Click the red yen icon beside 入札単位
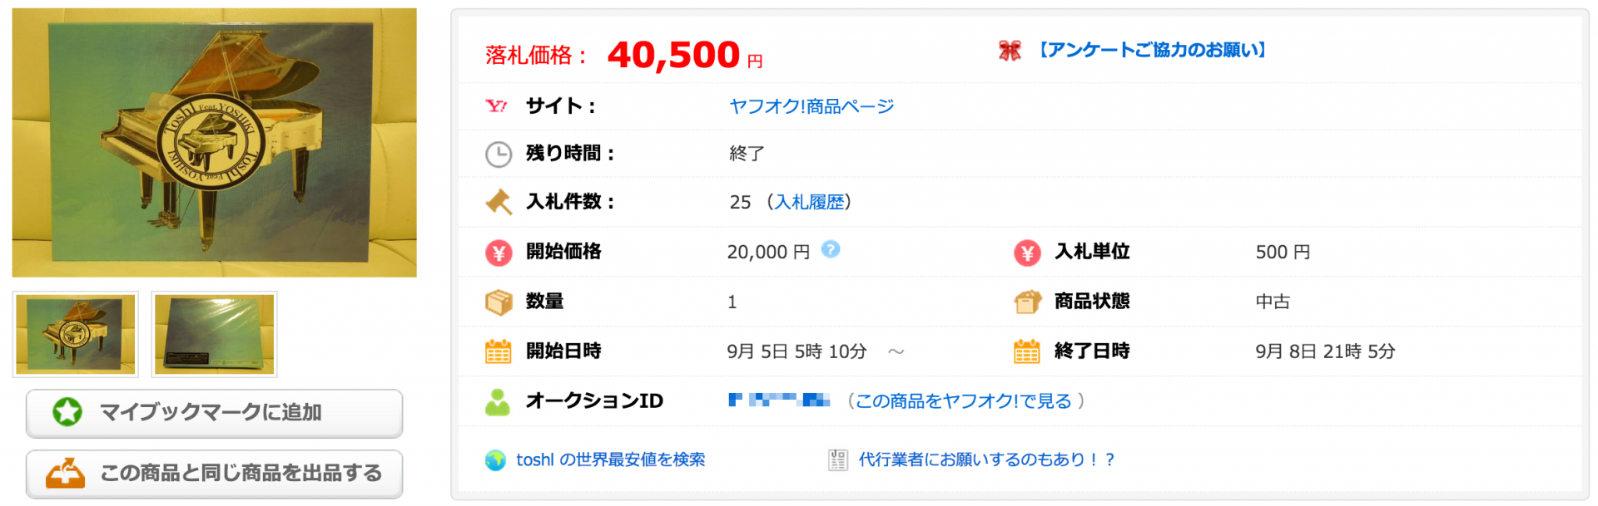The height and width of the screenshot is (506, 1598). pos(1027,253)
